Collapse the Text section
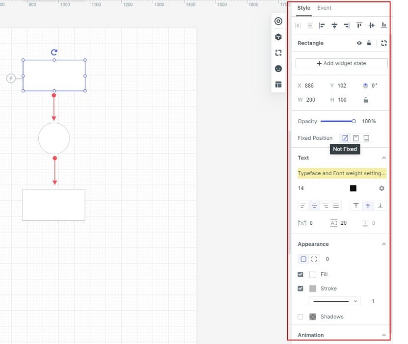Screen dimensions: 408x344 pyautogui.click(x=384, y=158)
